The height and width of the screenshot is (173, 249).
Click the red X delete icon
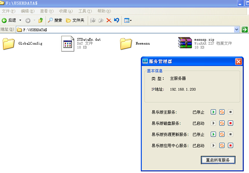[109, 20]
